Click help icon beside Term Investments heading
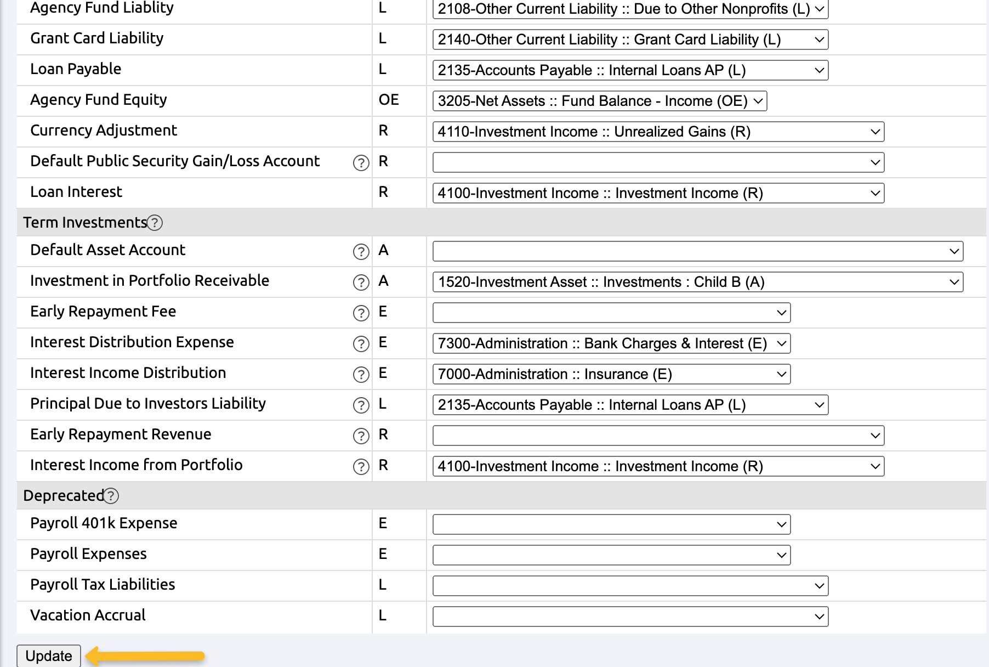The width and height of the screenshot is (989, 667). click(155, 223)
